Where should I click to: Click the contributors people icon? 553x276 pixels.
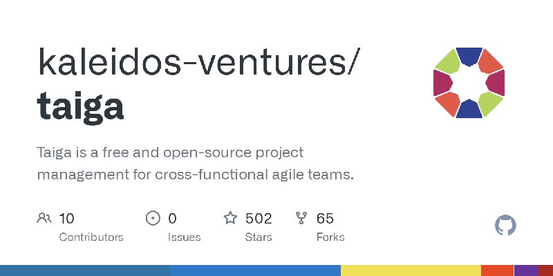tap(44, 218)
